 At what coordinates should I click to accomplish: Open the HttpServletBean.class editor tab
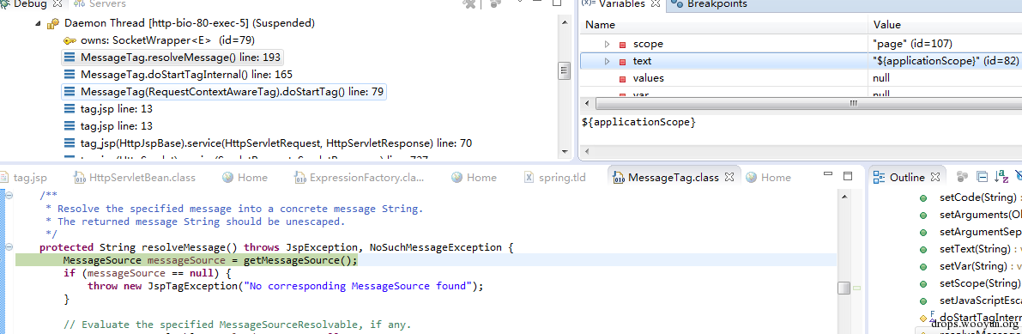134,178
